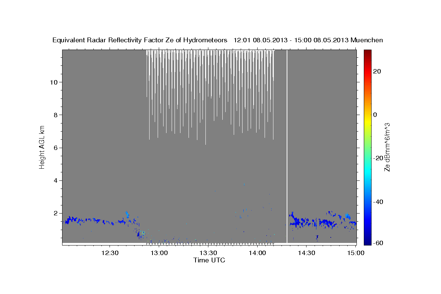
Task: Click the white vertical data gap line
Action: (287, 146)
